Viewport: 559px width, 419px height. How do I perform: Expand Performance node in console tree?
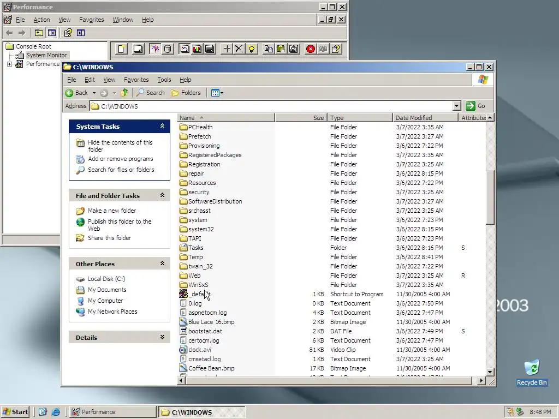click(10, 64)
